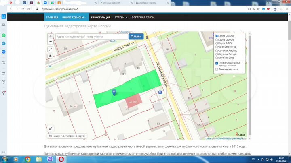This screenshot has height=163, width=291.
Task: Click the browser address bar URL
Action: (x=60, y=9)
